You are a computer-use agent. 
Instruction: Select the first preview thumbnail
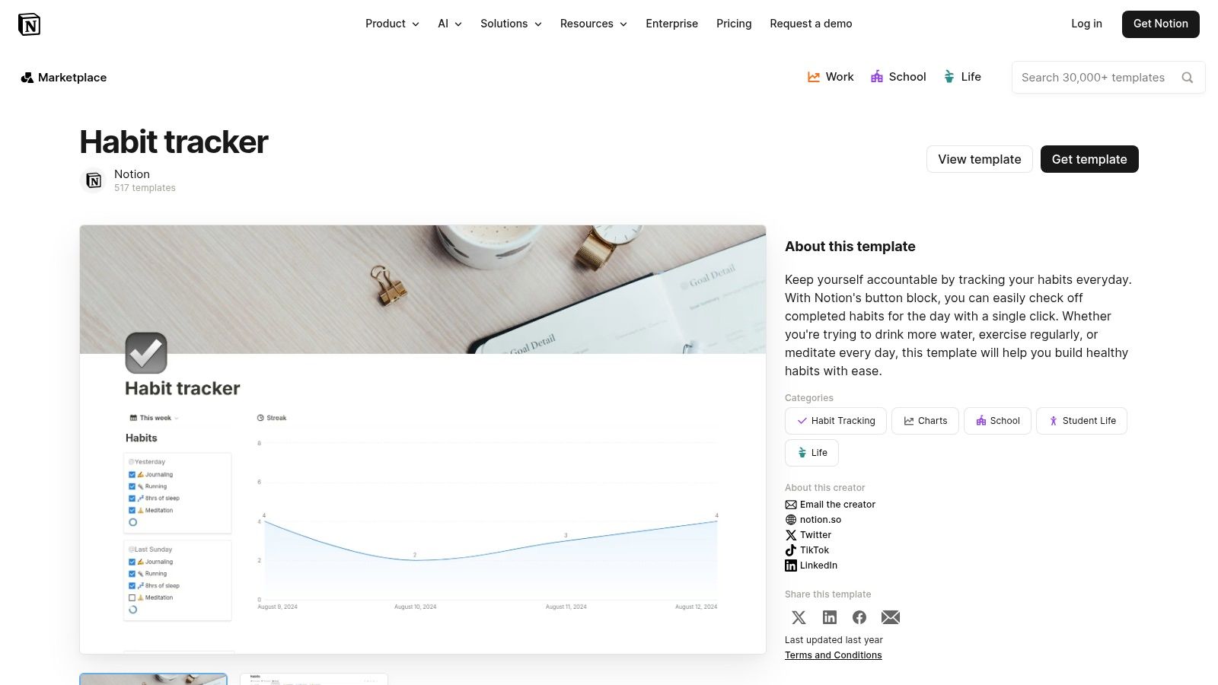click(x=153, y=679)
